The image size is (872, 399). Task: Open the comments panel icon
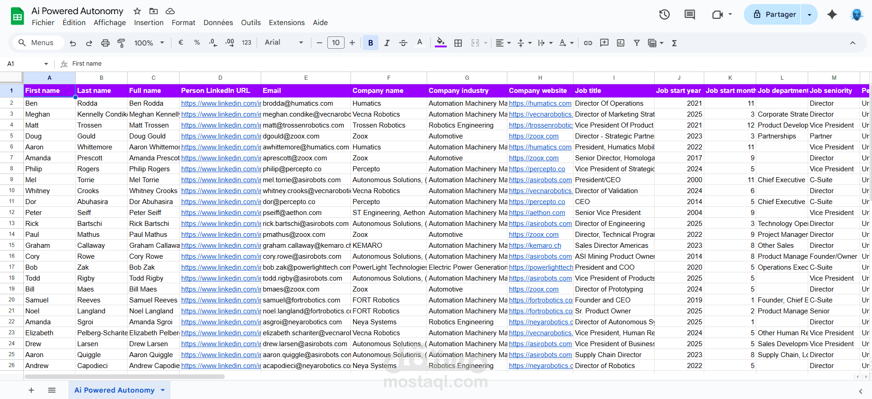point(690,15)
